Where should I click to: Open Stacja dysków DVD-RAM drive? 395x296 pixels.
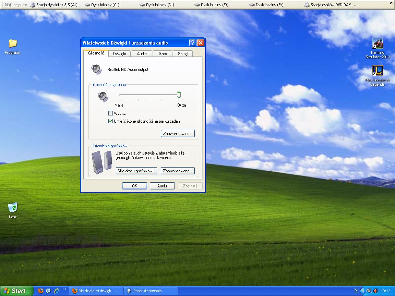pos(330,4)
